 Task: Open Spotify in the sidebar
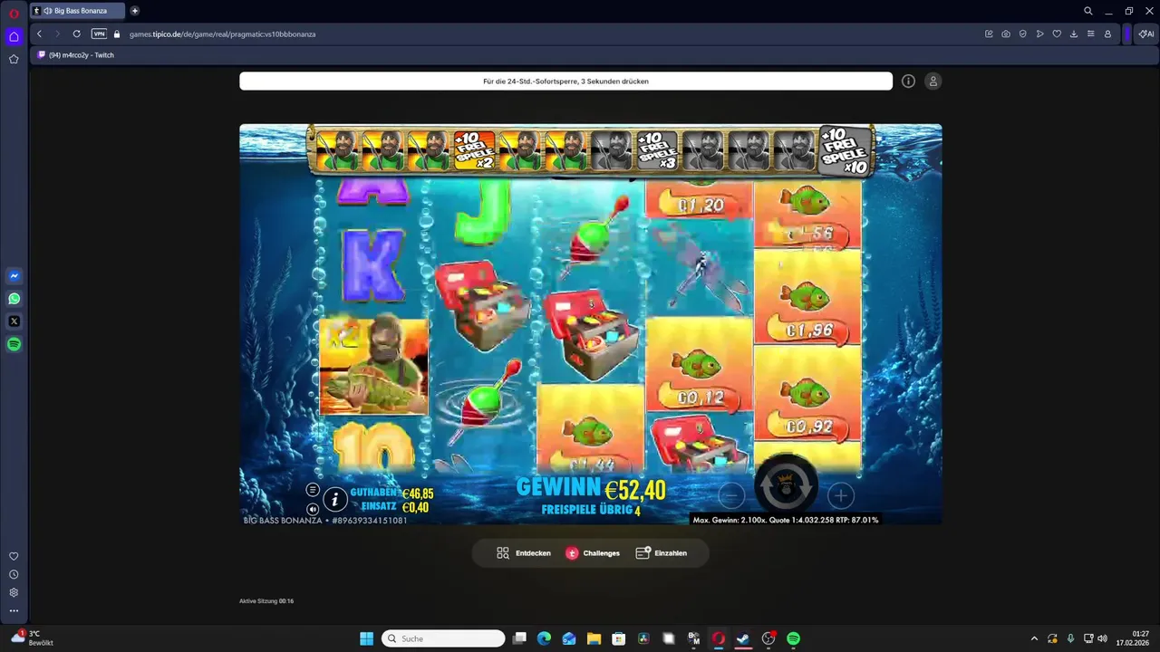click(x=14, y=344)
